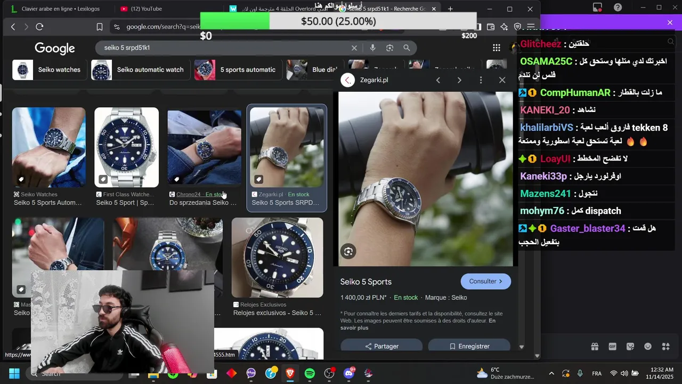Show previous image in preview panel
The height and width of the screenshot is (384, 682).
pyautogui.click(x=438, y=80)
